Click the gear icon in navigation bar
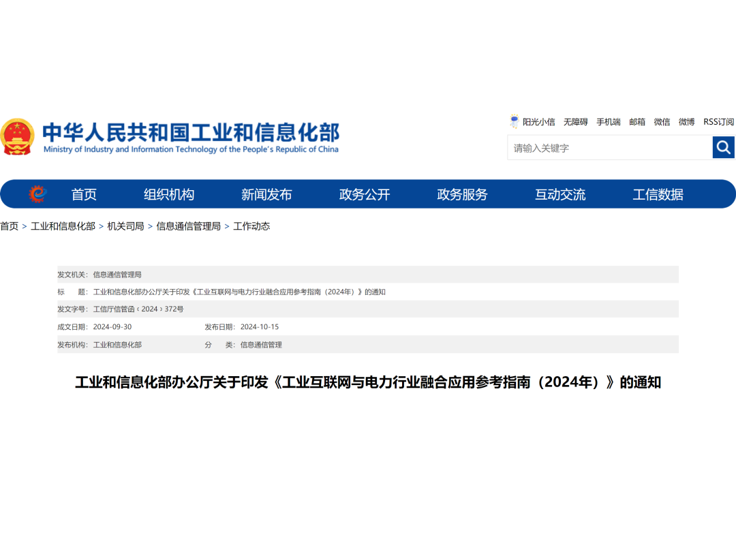736x552 pixels. (x=37, y=194)
